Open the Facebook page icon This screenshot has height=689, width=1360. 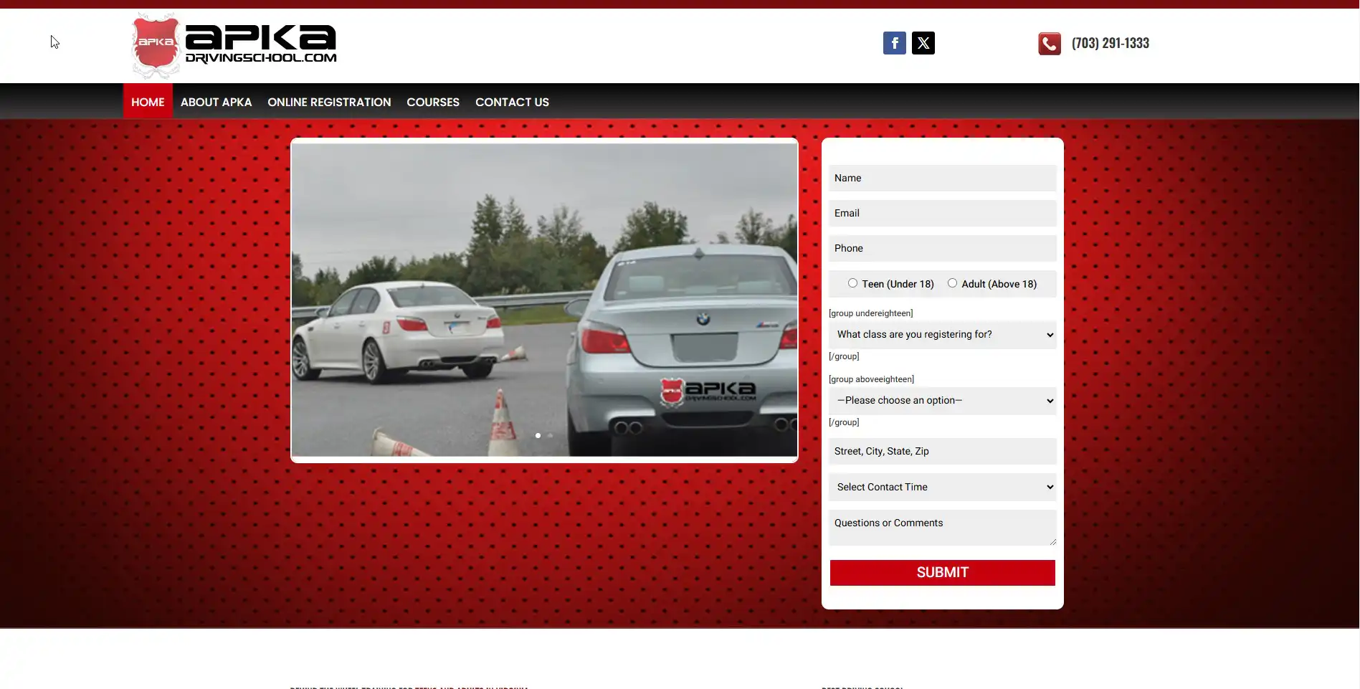pyautogui.click(x=894, y=43)
